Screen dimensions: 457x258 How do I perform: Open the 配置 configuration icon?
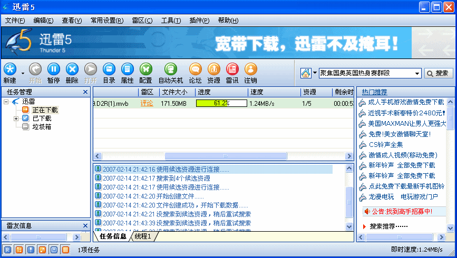coord(145,70)
